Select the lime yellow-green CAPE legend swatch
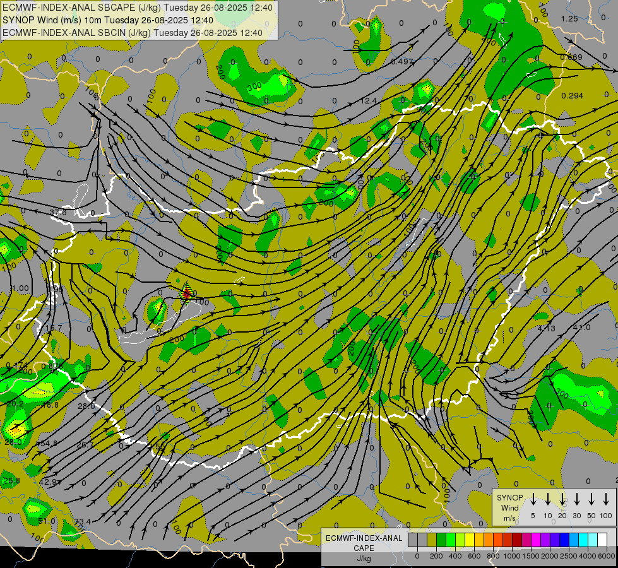Viewport: 618px width, 568px height. tap(460, 540)
